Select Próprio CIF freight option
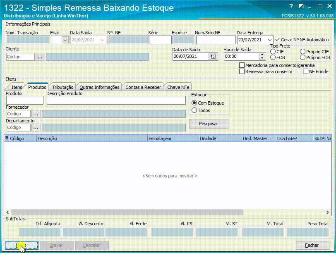The width and height of the screenshot is (336, 253). pos(302,52)
